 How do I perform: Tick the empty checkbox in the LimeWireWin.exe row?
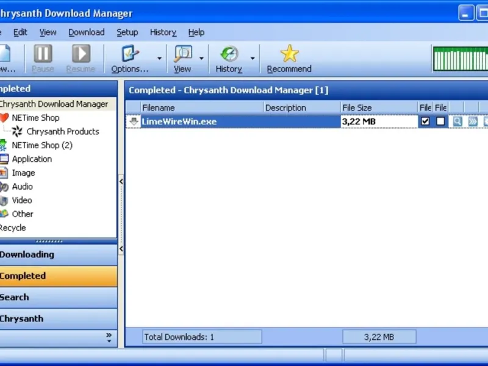[440, 121]
